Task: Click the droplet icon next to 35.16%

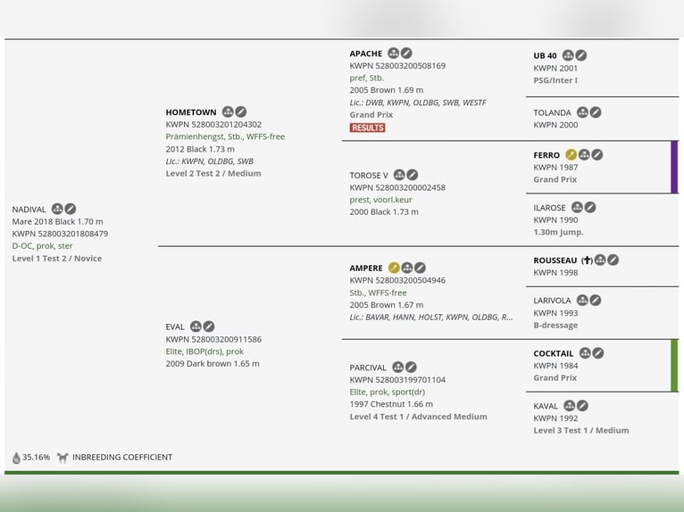Action: [16, 458]
